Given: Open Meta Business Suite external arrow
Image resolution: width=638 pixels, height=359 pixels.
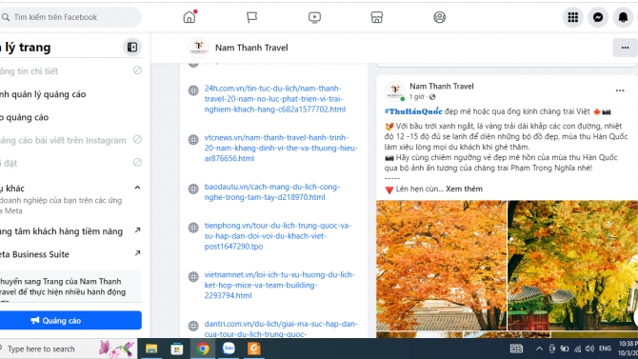Looking at the screenshot, I should [137, 253].
